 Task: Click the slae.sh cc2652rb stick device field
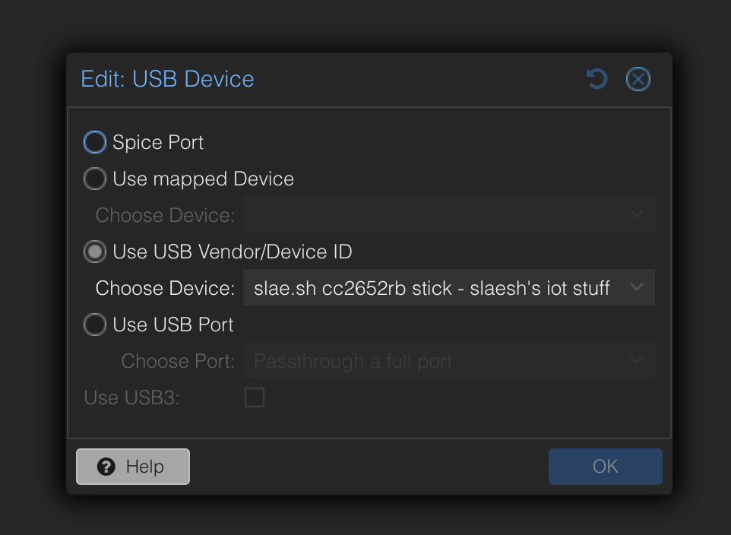[x=432, y=288]
